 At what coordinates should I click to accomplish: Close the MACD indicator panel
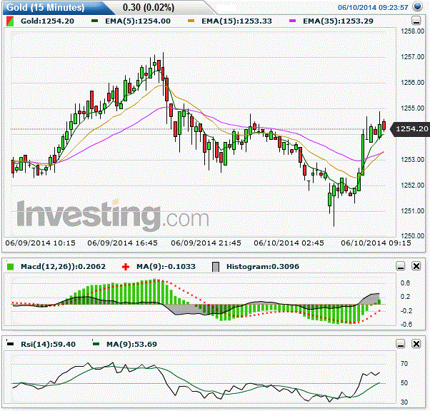(x=416, y=266)
